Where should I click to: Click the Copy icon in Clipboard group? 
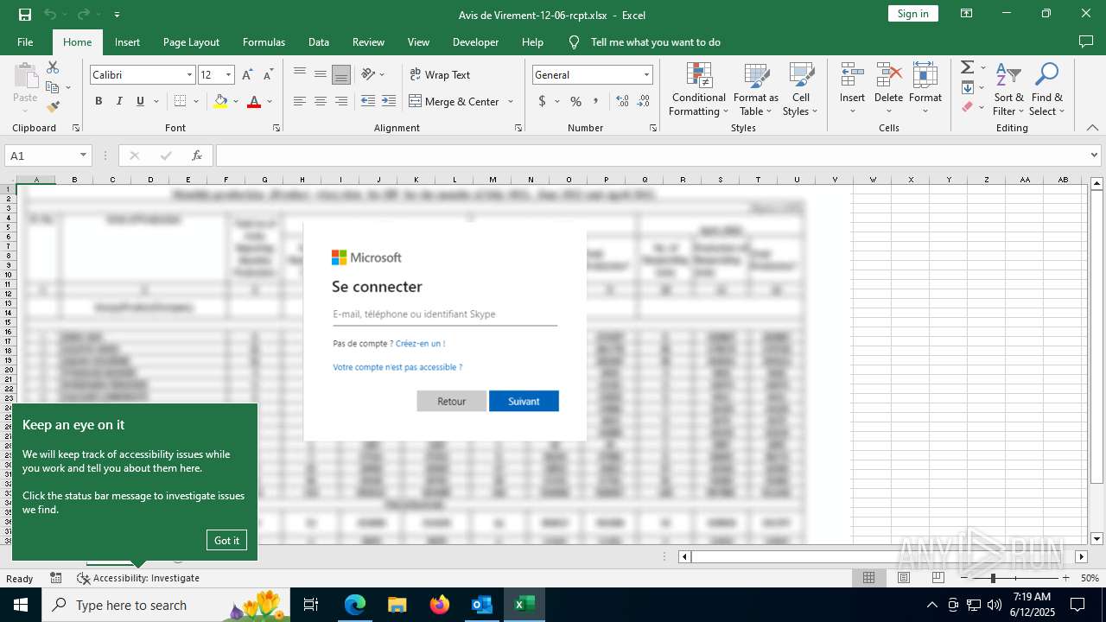click(x=53, y=87)
